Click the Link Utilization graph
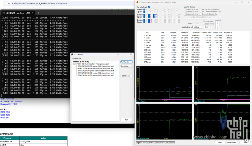The image size is (252, 146). click(164, 84)
